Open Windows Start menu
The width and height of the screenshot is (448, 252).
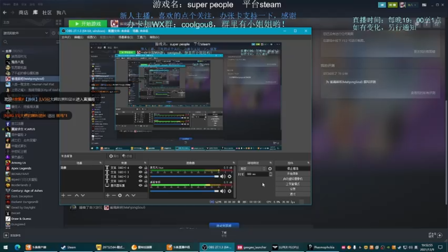6,247
